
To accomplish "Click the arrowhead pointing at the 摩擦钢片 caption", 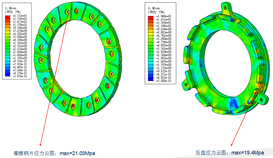I will pyautogui.click(x=41, y=144).
